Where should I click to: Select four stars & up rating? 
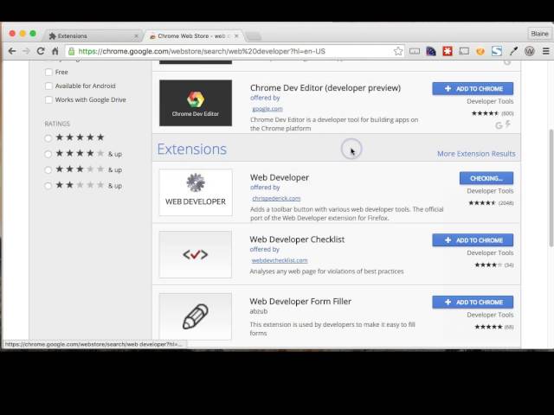pos(48,154)
